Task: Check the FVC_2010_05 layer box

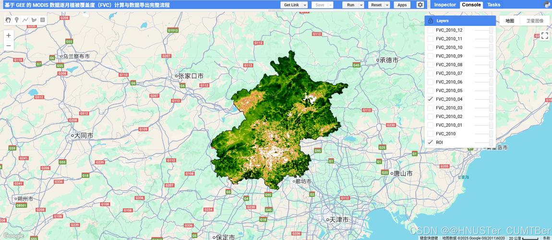Action: tap(430, 90)
